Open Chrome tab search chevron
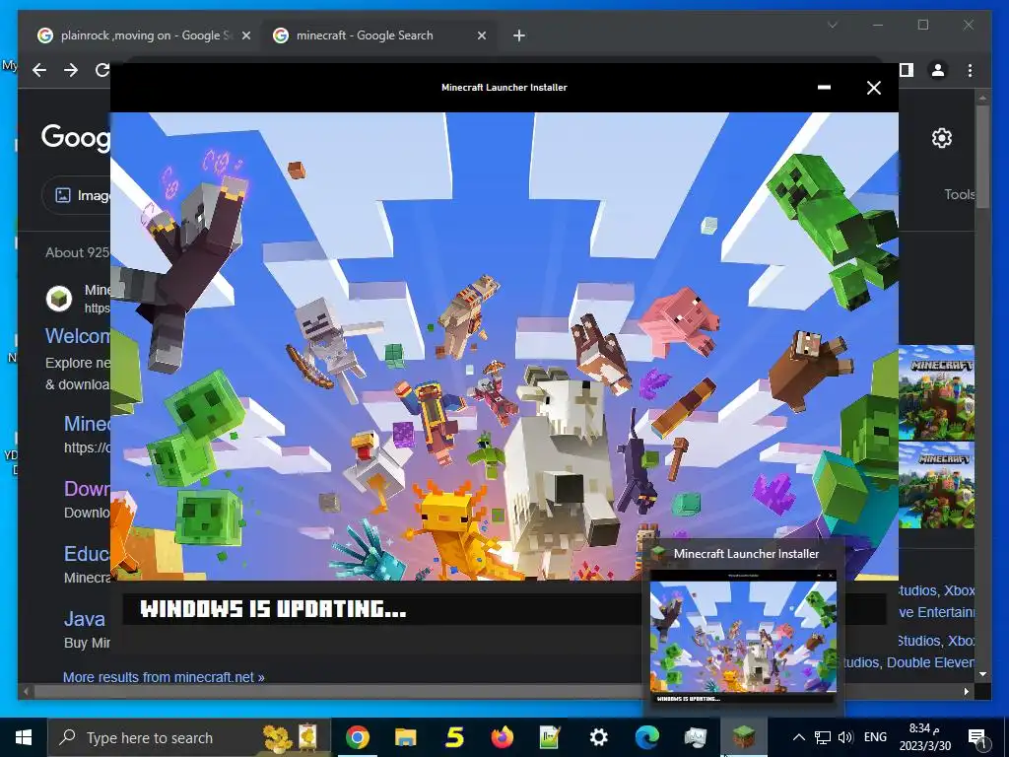 [x=833, y=25]
